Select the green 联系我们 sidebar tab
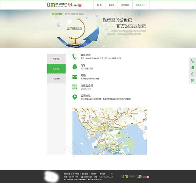 pyautogui.click(x=56, y=69)
